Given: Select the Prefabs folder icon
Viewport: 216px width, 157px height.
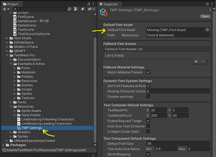Looking at the screenshot, I should tap(19, 76).
